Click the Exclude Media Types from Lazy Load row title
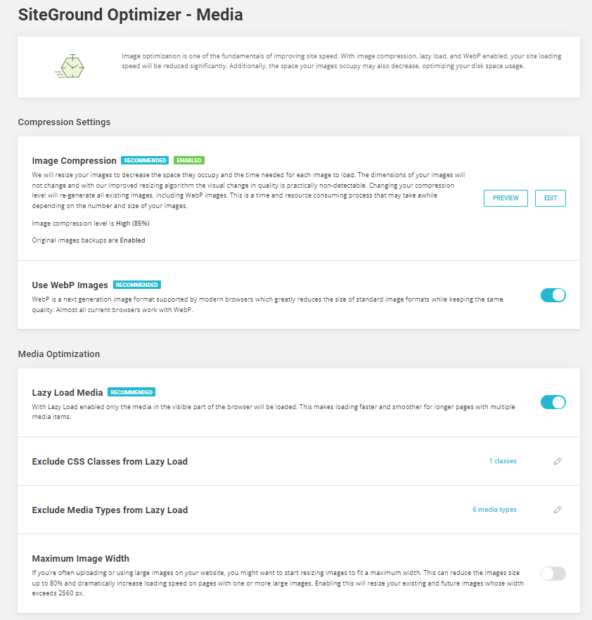This screenshot has width=592, height=620. 110,510
